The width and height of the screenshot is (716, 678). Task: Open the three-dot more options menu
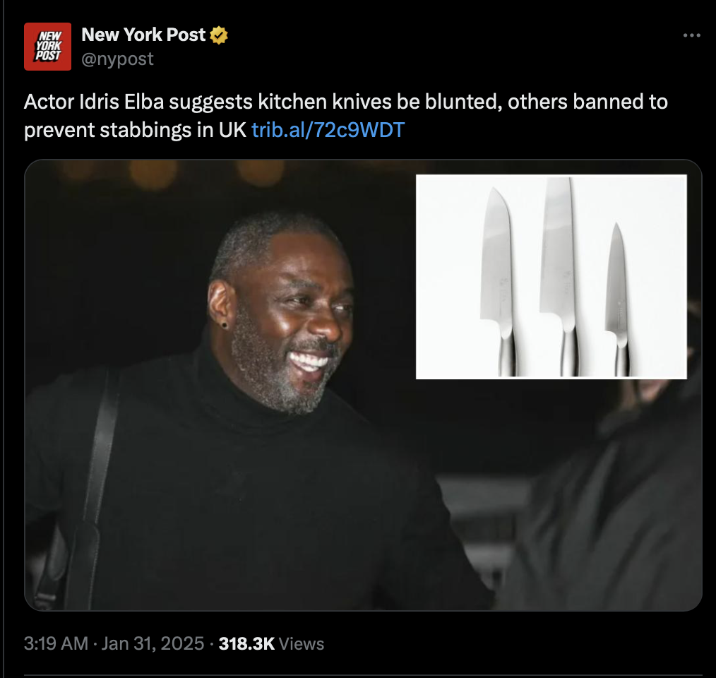tap(692, 35)
